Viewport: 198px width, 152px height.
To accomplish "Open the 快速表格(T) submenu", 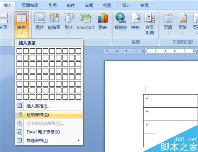I will point(49,141).
